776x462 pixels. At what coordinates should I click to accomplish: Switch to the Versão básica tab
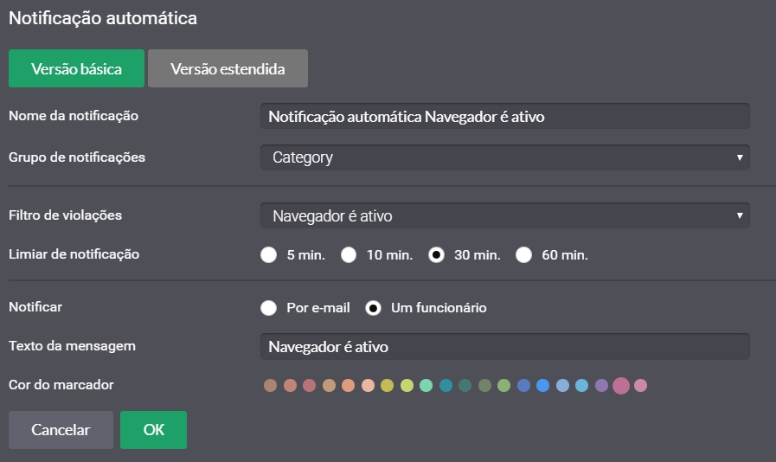point(76,68)
